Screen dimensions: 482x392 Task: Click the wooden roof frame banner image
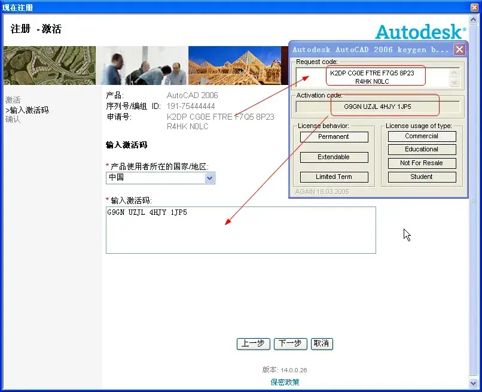click(x=234, y=66)
